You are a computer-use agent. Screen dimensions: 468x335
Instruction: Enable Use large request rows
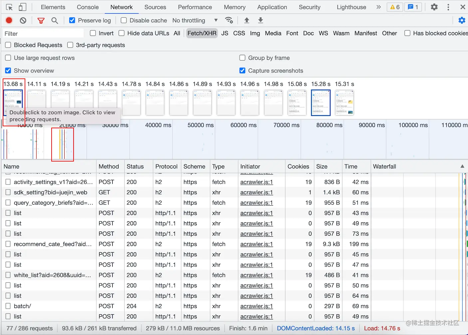click(x=8, y=58)
